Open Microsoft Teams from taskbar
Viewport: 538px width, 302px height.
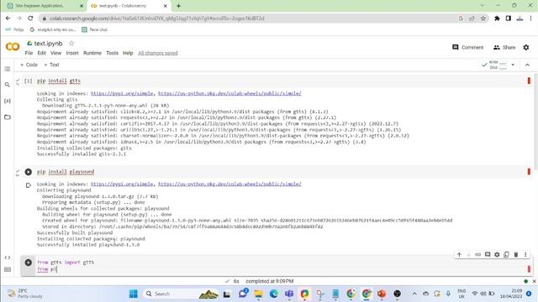289,294
